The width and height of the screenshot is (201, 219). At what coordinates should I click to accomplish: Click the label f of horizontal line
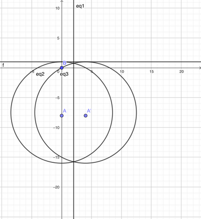(x=3, y=65)
